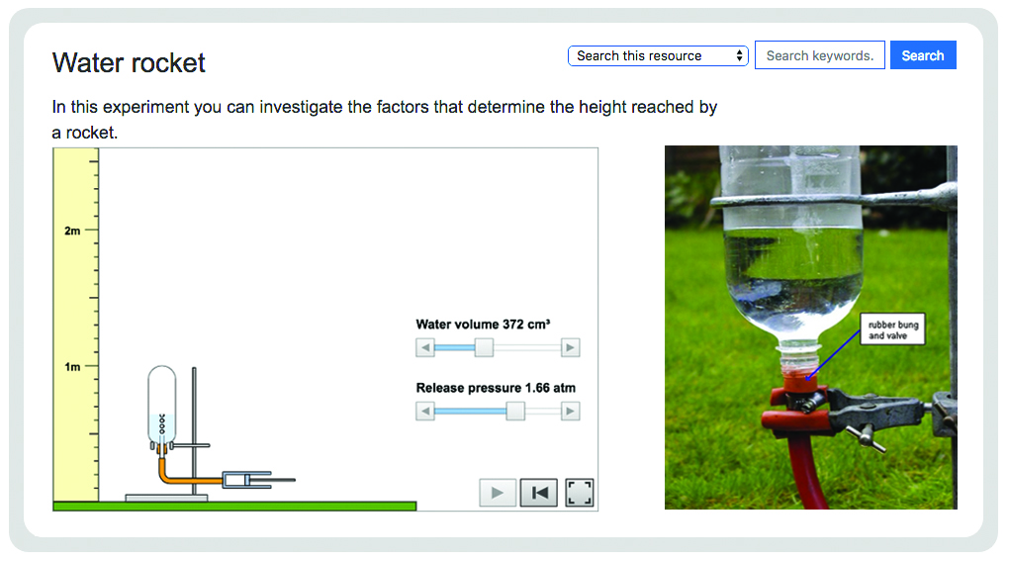
Task: Decrease water volume with left arrow
Action: 425,347
